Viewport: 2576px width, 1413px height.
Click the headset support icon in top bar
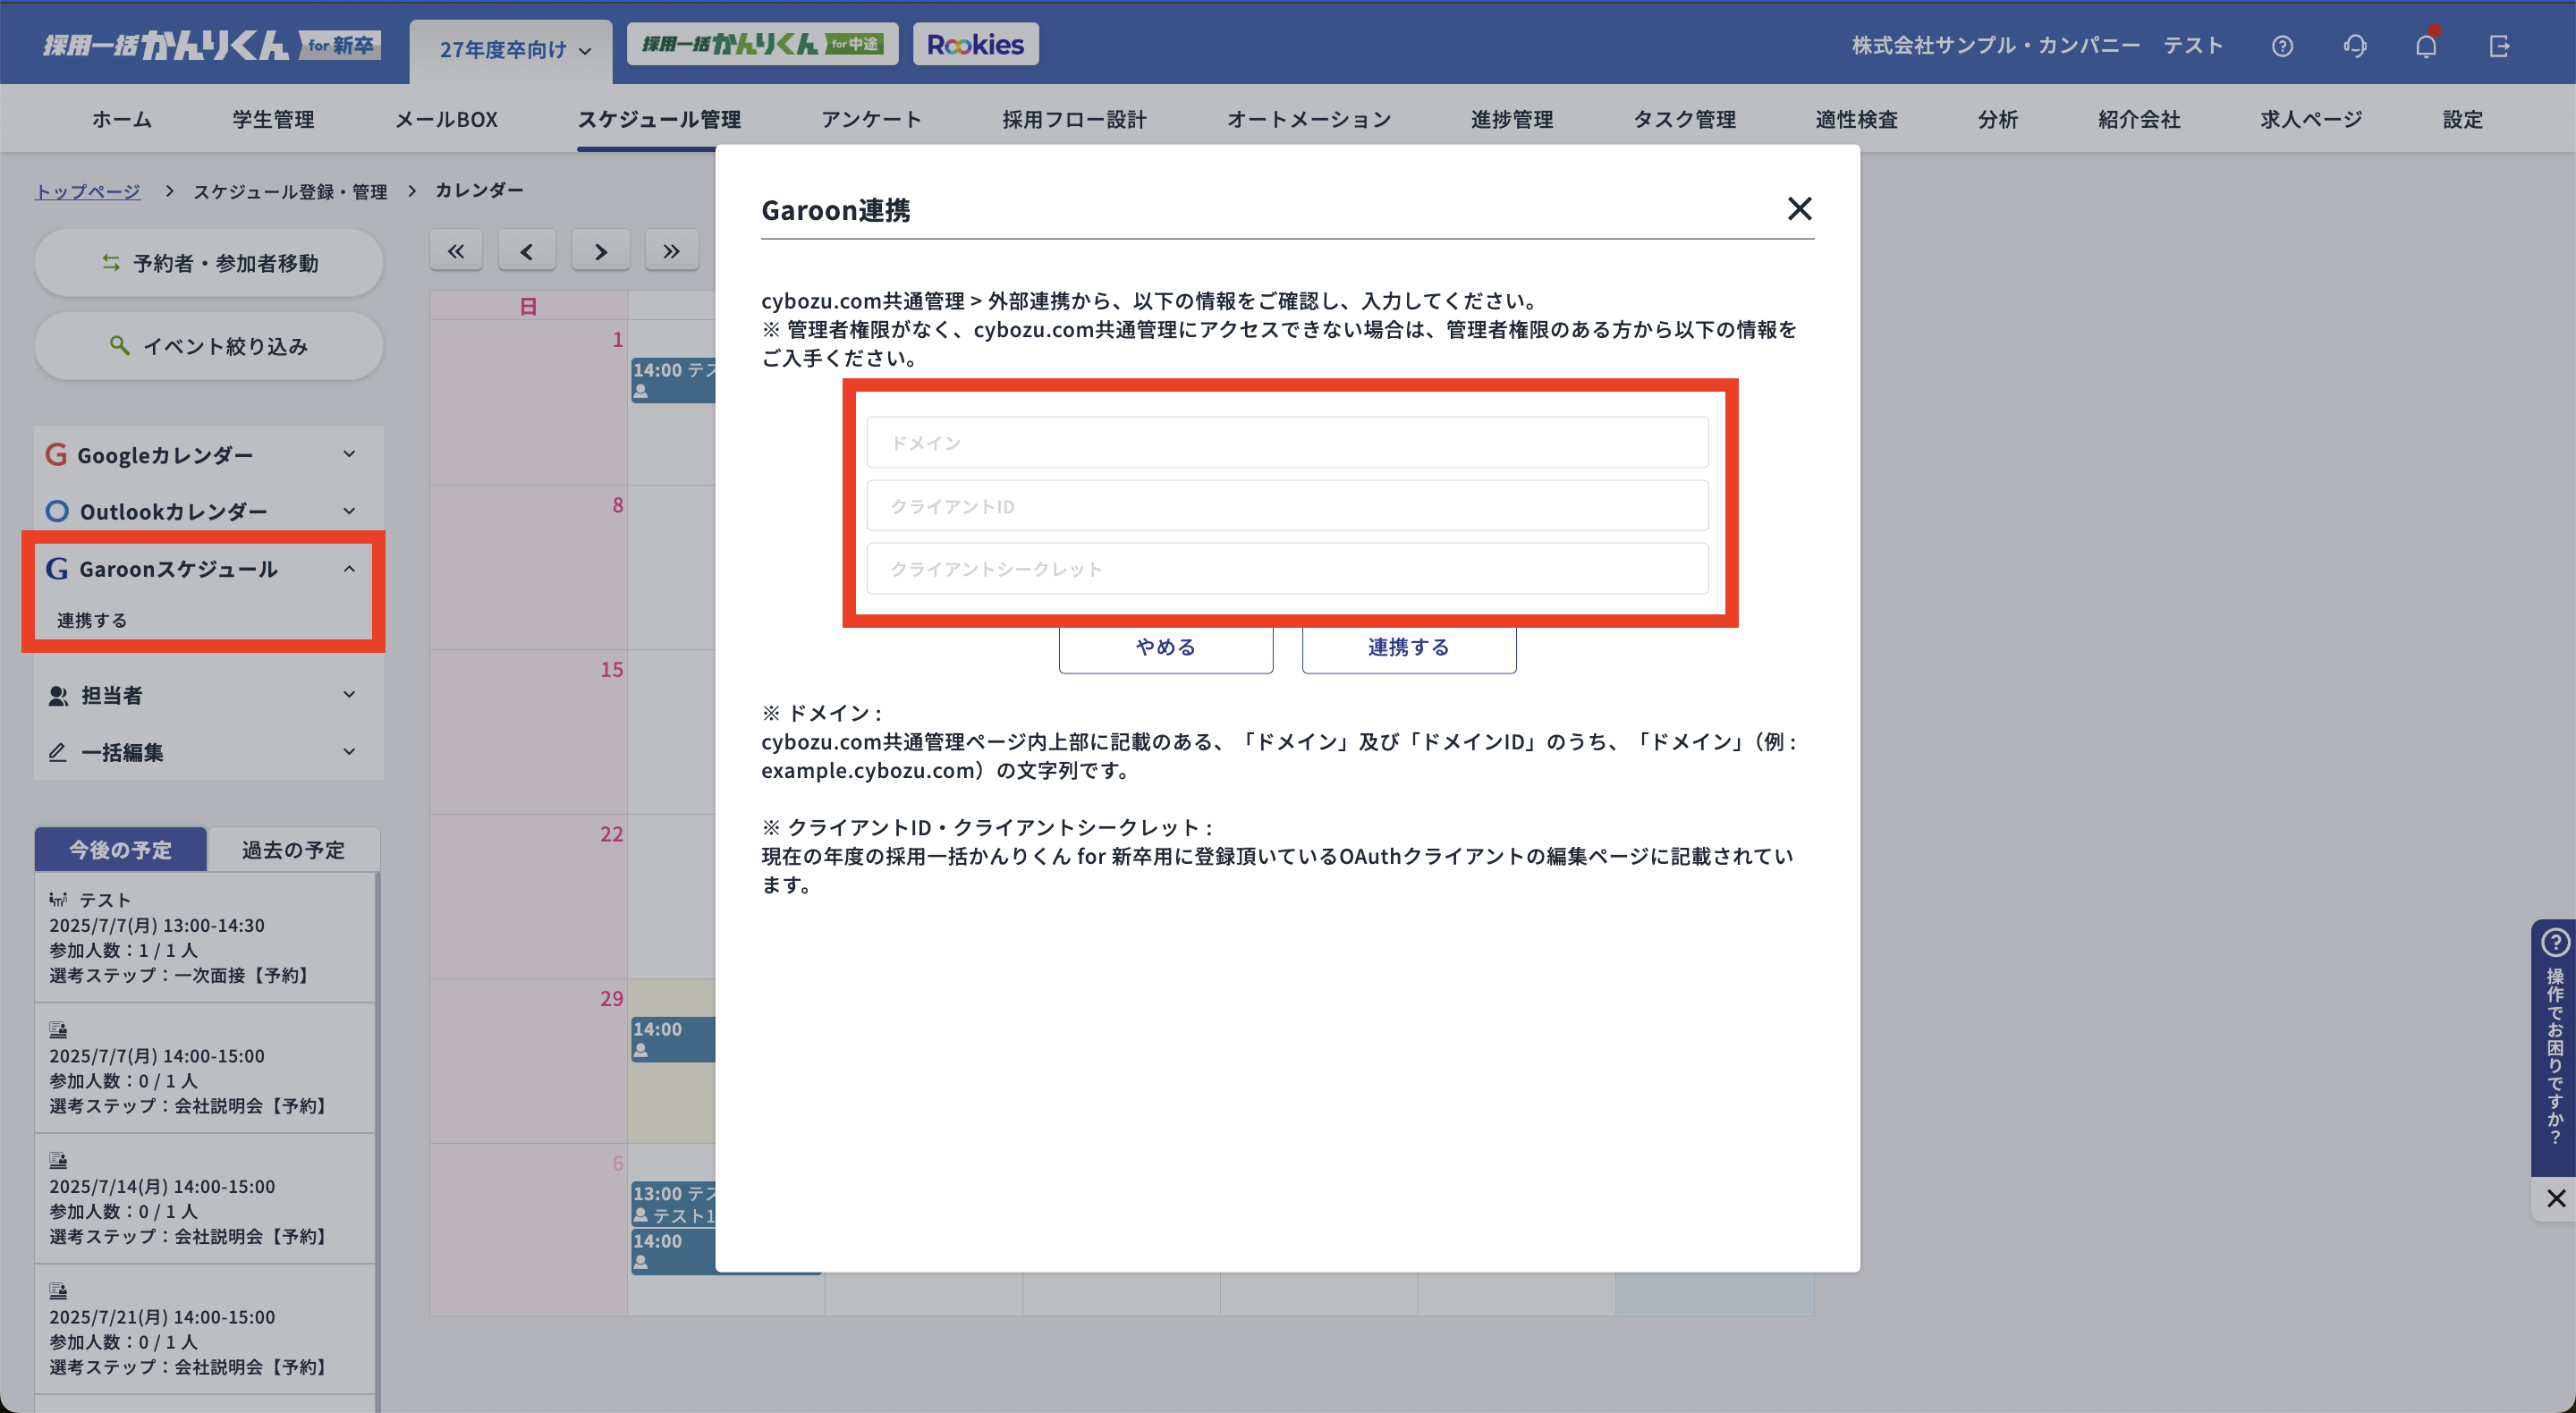click(x=2355, y=45)
